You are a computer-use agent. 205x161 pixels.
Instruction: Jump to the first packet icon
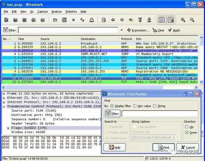tap(140, 20)
